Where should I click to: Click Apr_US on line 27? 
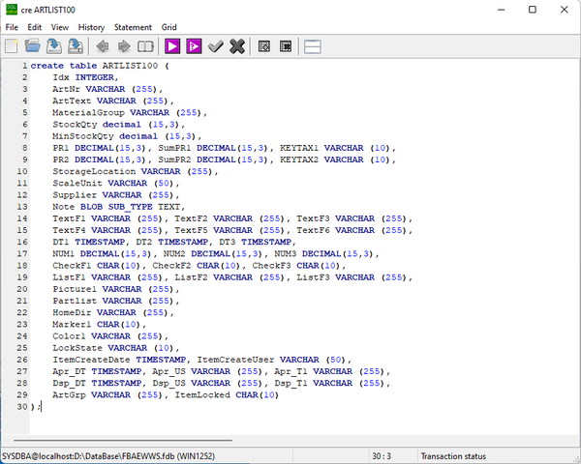pyautogui.click(x=168, y=371)
